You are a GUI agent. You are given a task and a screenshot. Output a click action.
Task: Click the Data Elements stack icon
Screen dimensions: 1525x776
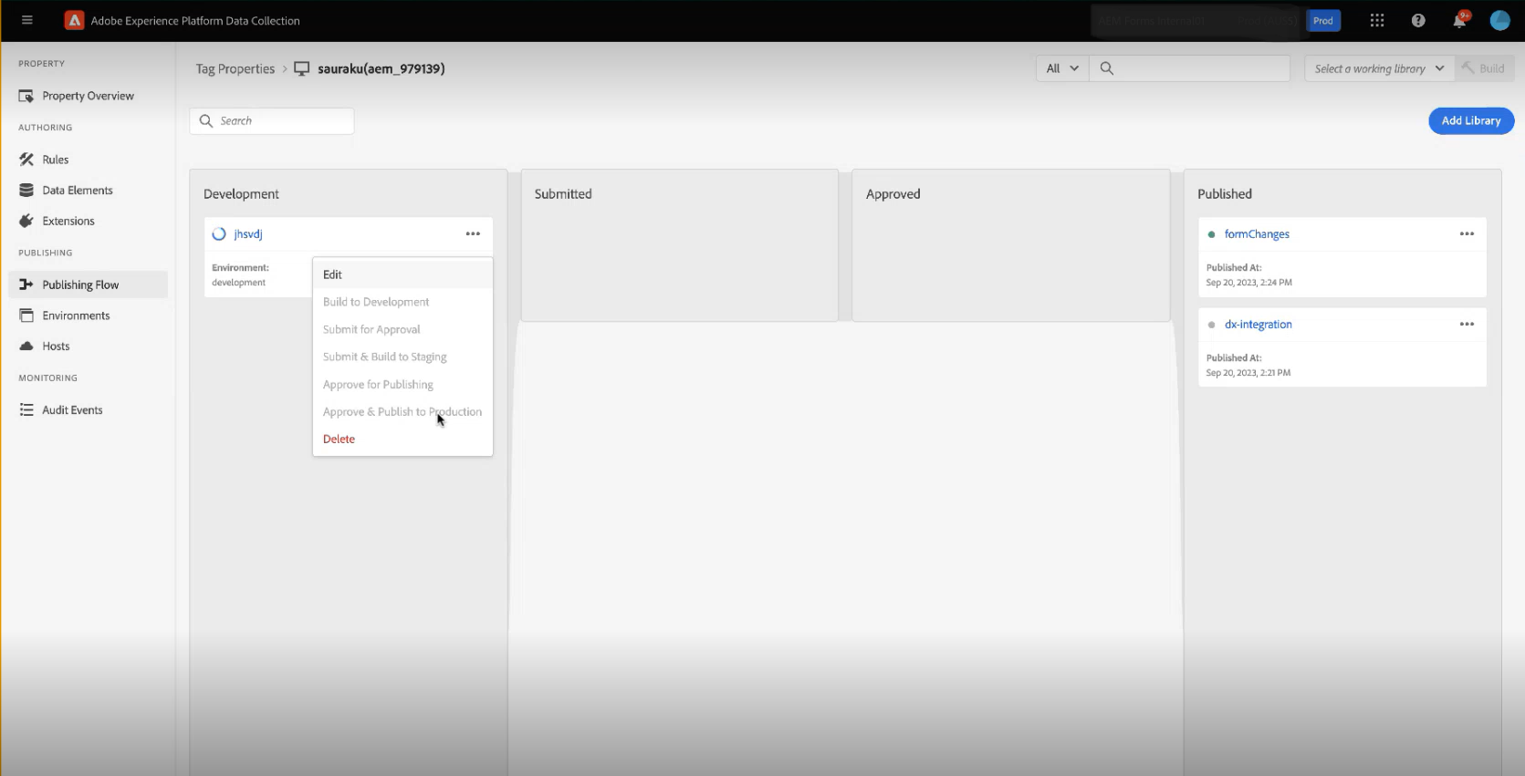(26, 191)
